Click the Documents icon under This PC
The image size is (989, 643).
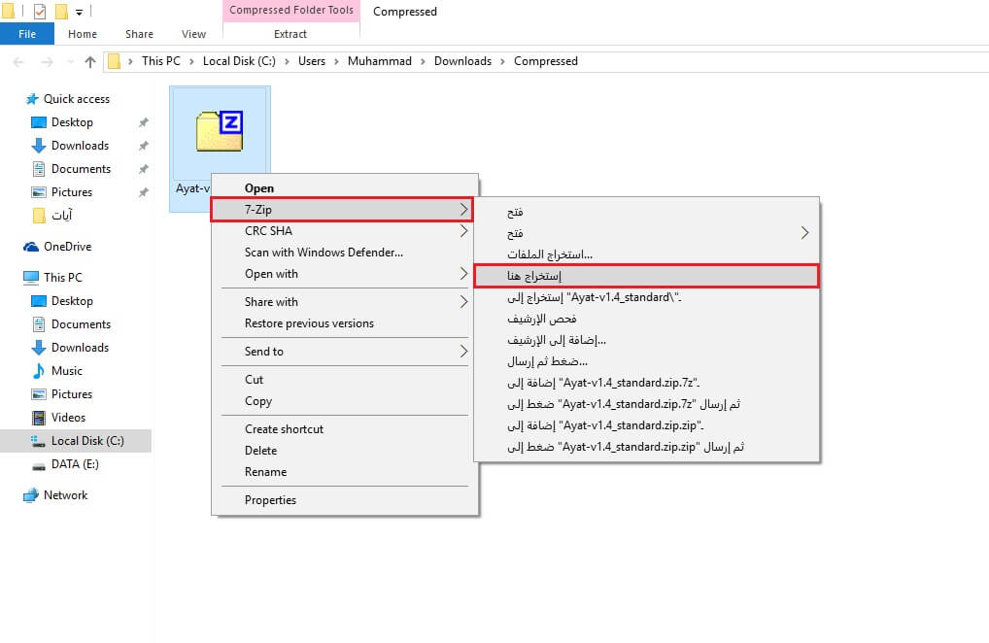tap(39, 324)
